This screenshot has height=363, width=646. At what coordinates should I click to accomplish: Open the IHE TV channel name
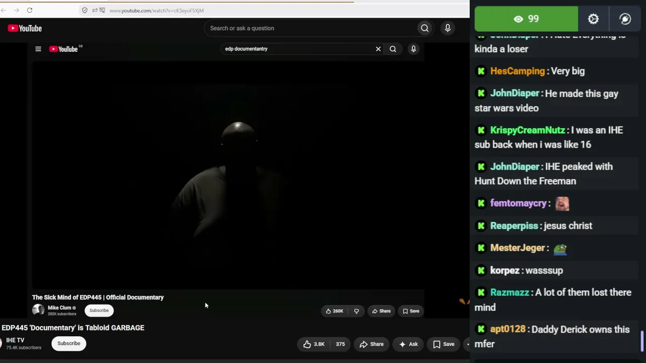tap(15, 340)
